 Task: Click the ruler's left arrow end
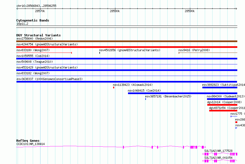pos(17,9)
